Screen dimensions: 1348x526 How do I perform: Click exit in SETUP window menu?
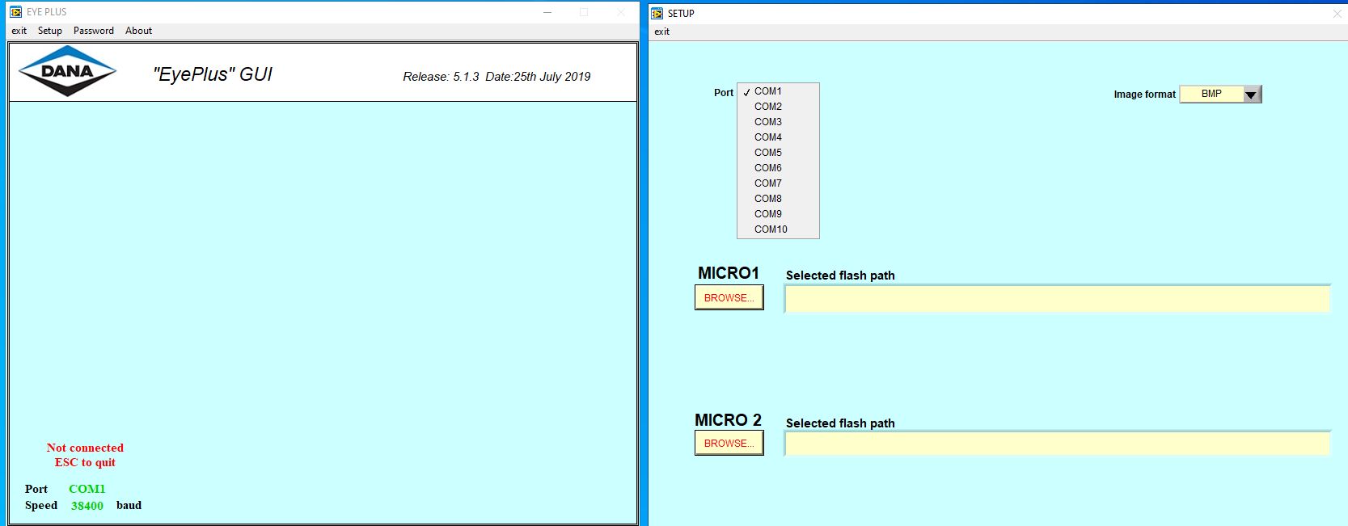pyautogui.click(x=662, y=32)
